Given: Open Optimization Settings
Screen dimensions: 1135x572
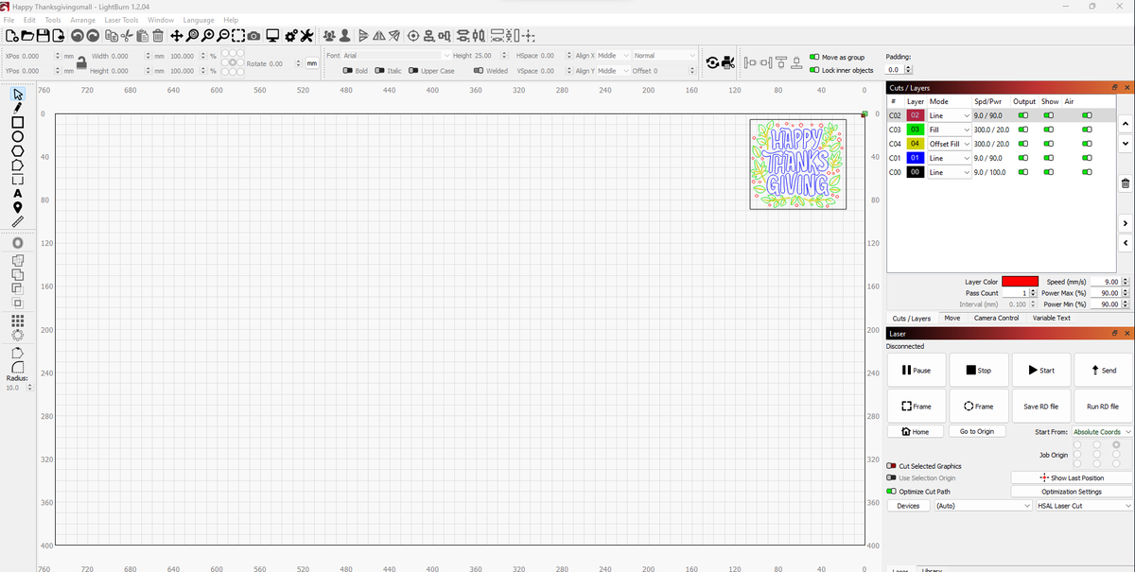Looking at the screenshot, I should point(1072,492).
